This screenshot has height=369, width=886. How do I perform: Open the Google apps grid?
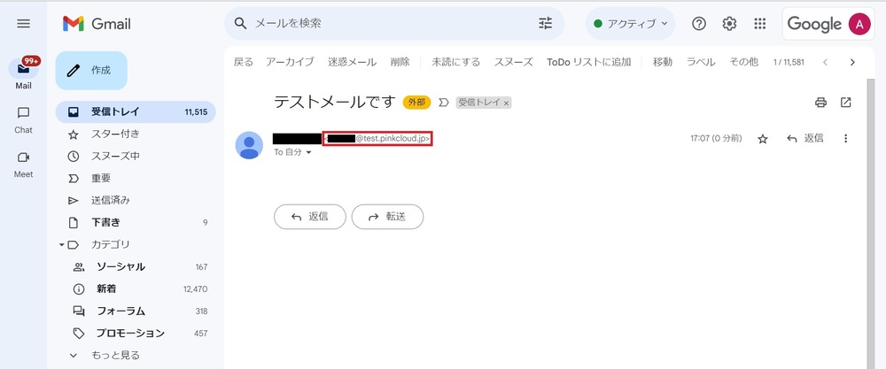point(760,24)
